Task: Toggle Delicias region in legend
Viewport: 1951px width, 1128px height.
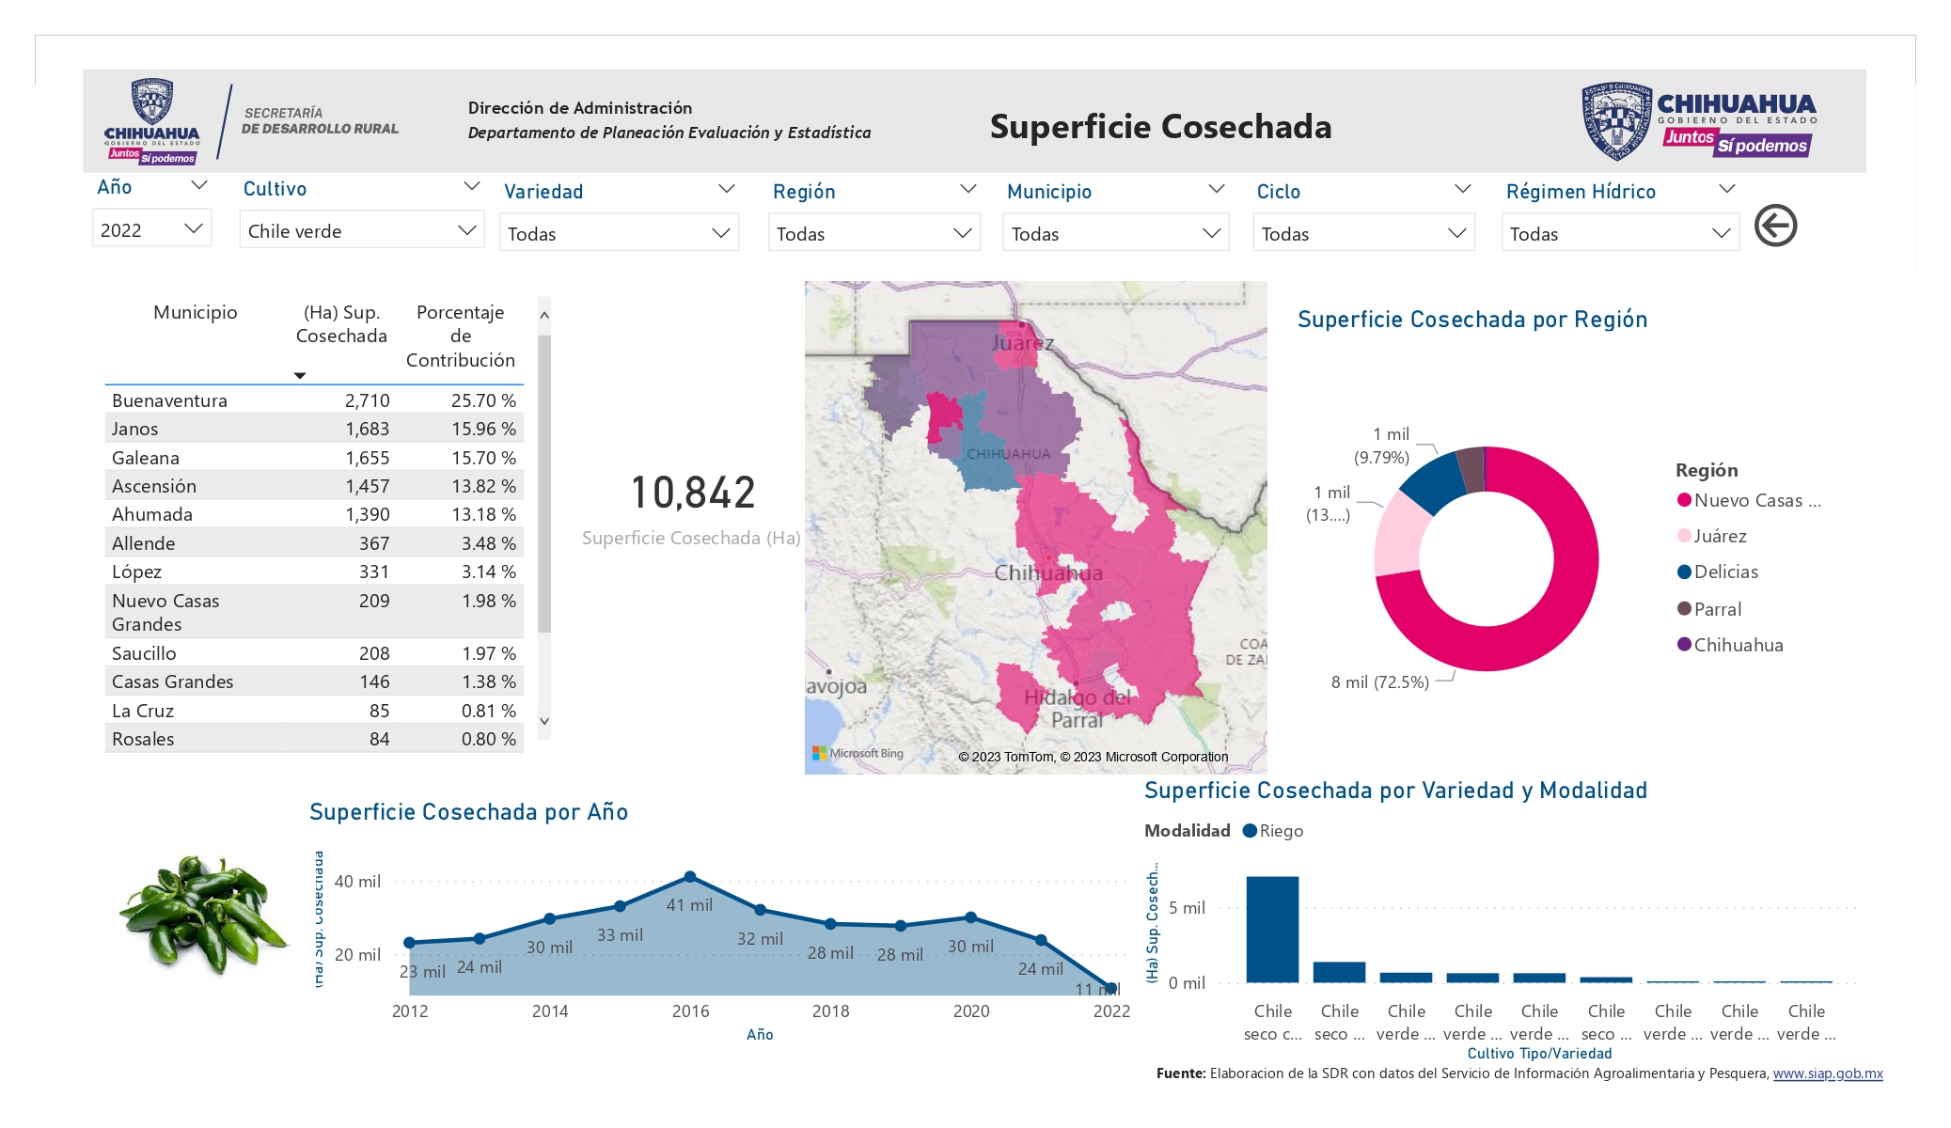Action: (x=1718, y=572)
